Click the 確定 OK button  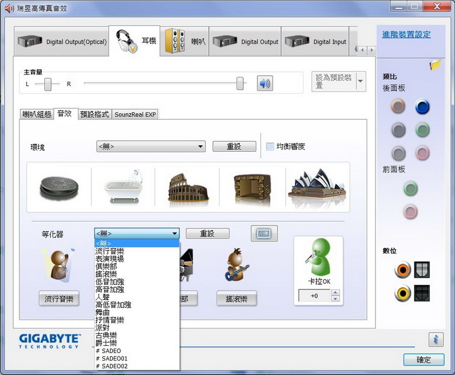click(424, 360)
